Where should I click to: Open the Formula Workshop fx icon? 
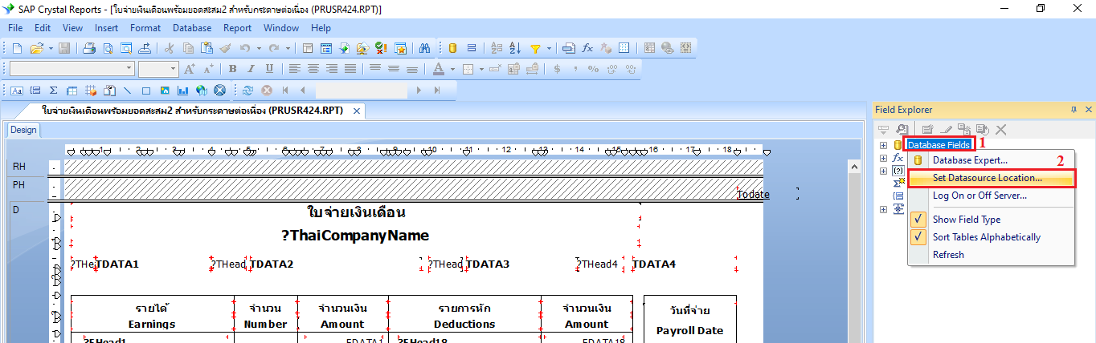pyautogui.click(x=587, y=48)
